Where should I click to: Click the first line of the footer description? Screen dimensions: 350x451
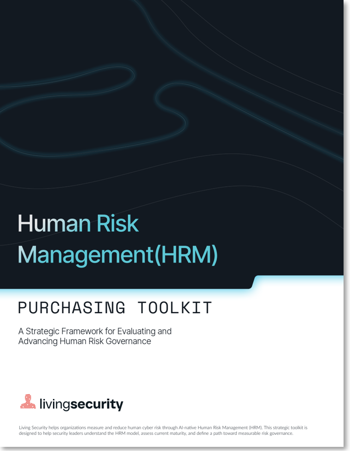tap(163, 428)
